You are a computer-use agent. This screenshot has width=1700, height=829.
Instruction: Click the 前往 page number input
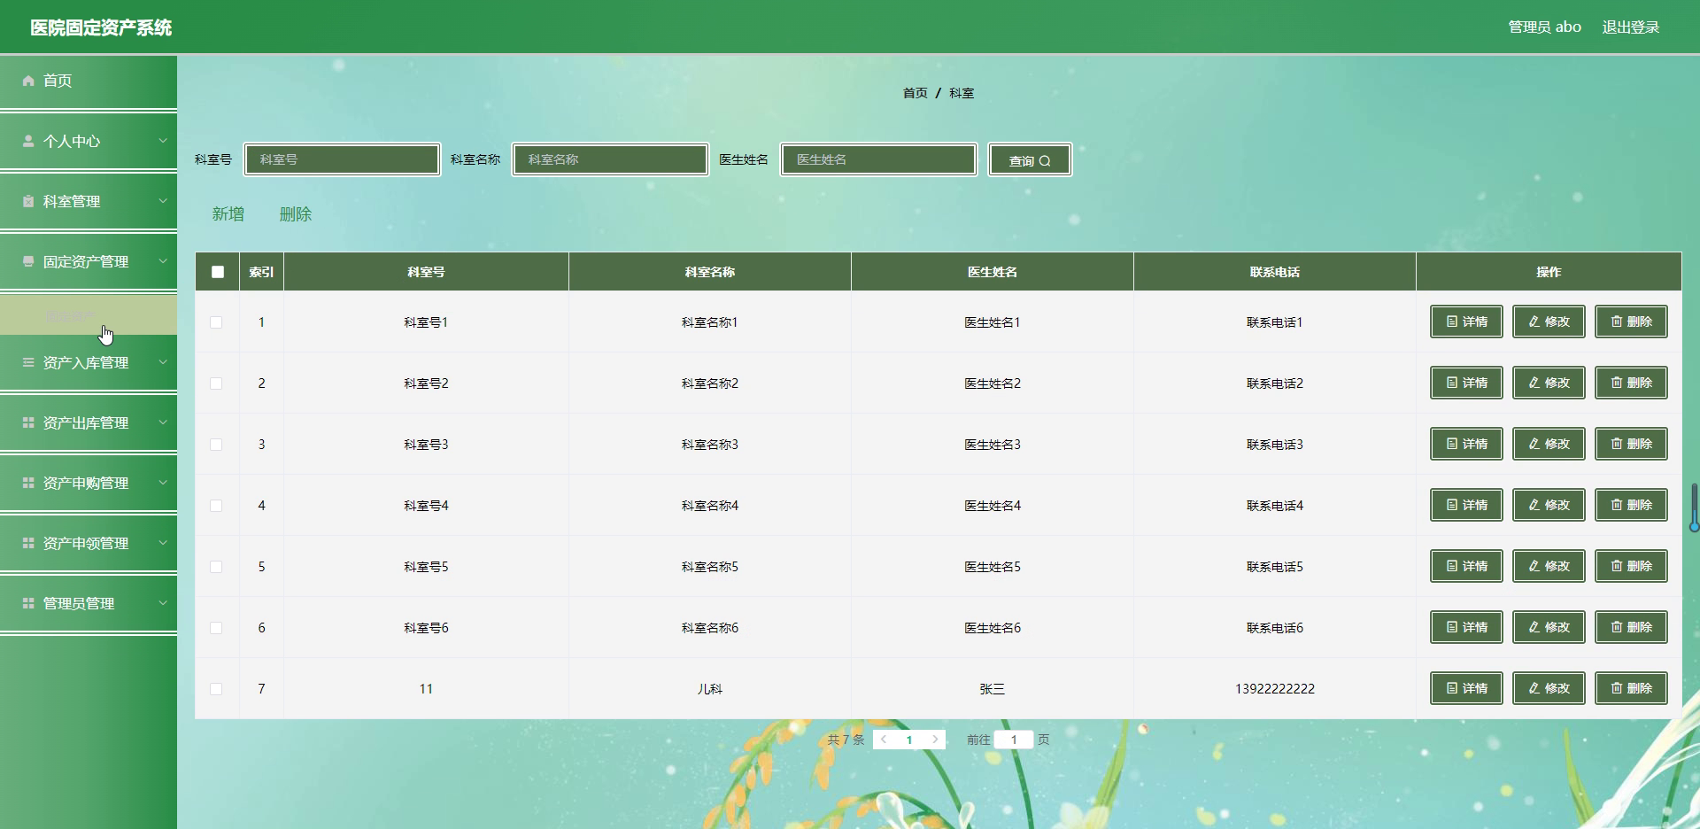pyautogui.click(x=1014, y=740)
